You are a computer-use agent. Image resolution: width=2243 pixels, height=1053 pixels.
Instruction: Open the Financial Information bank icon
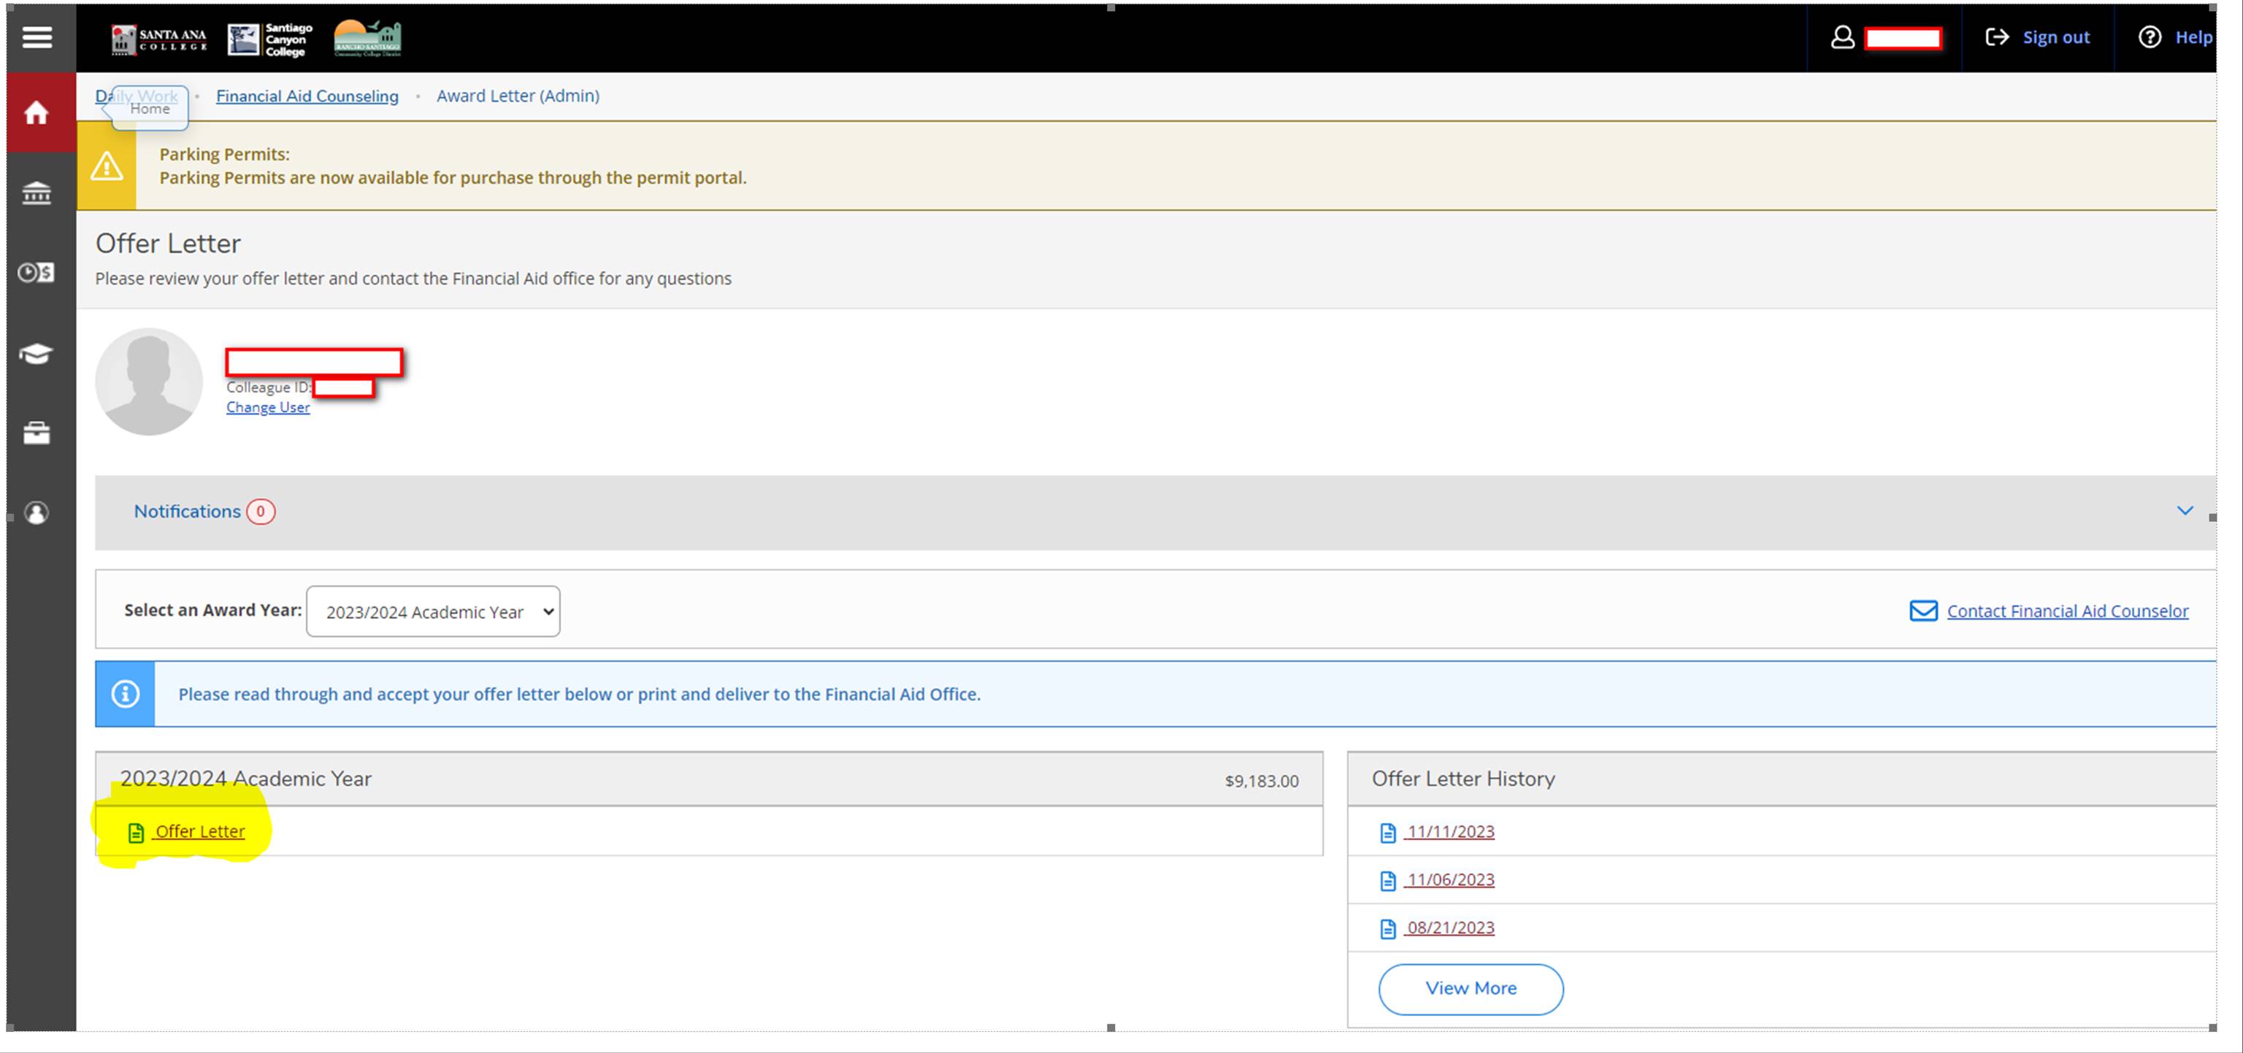37,193
